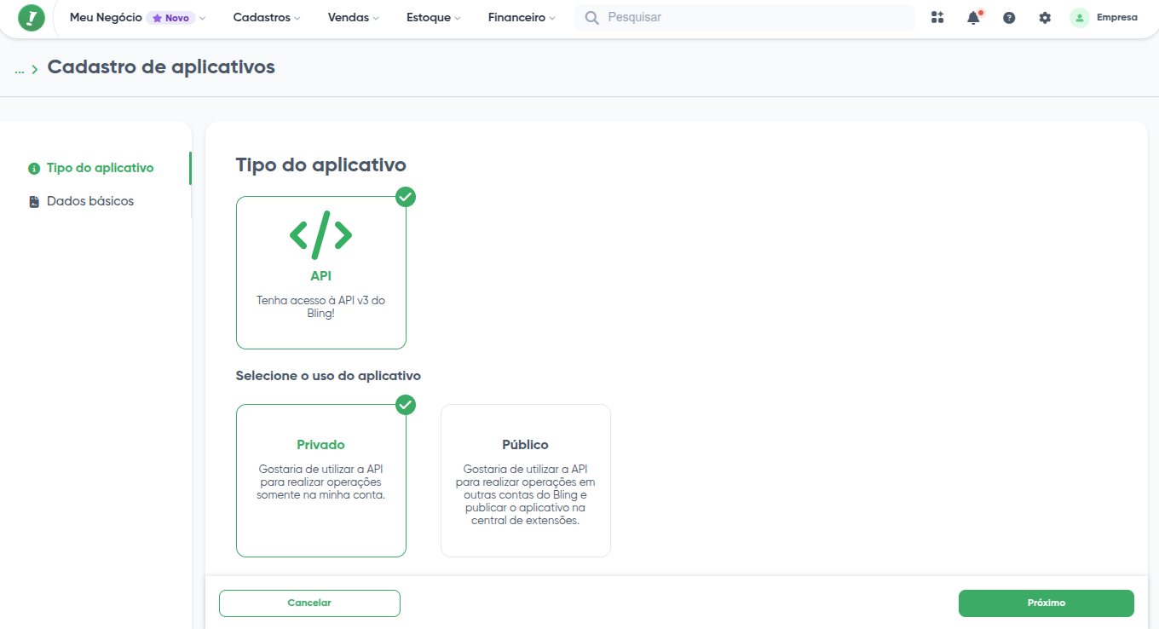
Task: Choose the Público usage option
Action: [x=525, y=481]
